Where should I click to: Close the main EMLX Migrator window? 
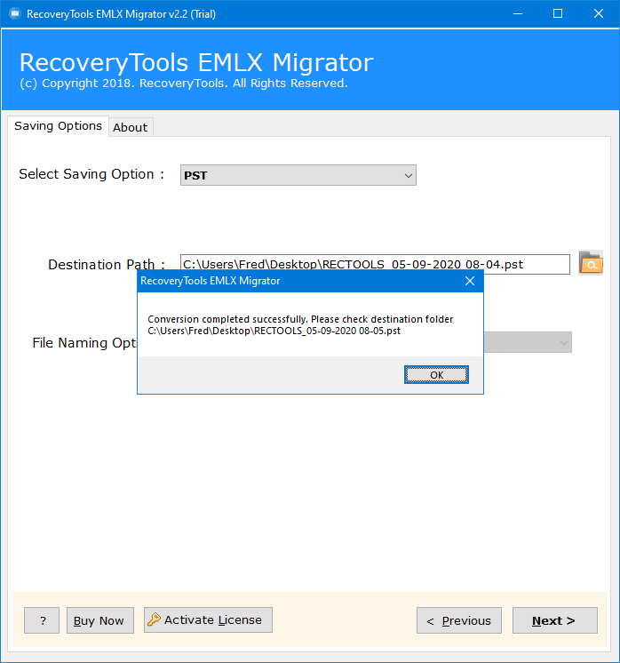point(599,14)
